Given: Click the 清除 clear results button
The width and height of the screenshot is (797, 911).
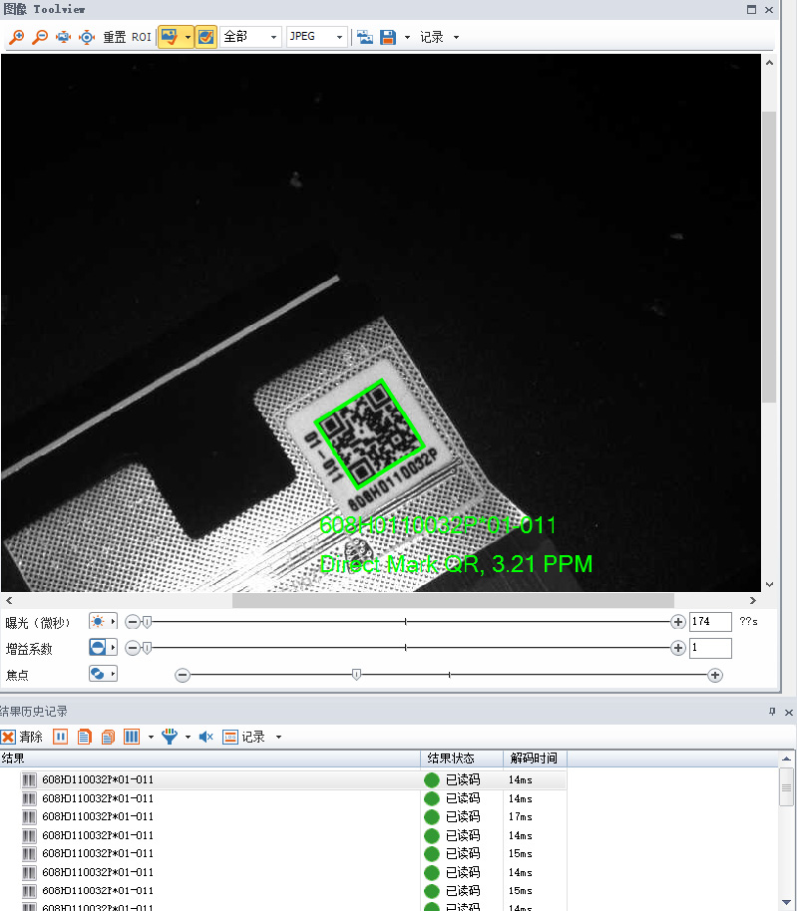Looking at the screenshot, I should (22, 737).
